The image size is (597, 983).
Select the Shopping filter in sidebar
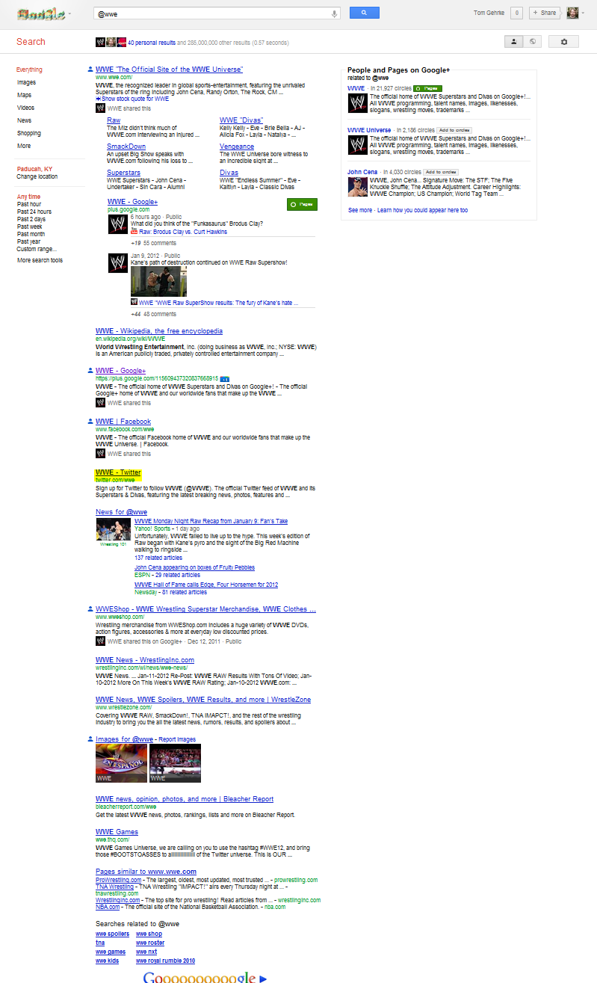tap(29, 133)
